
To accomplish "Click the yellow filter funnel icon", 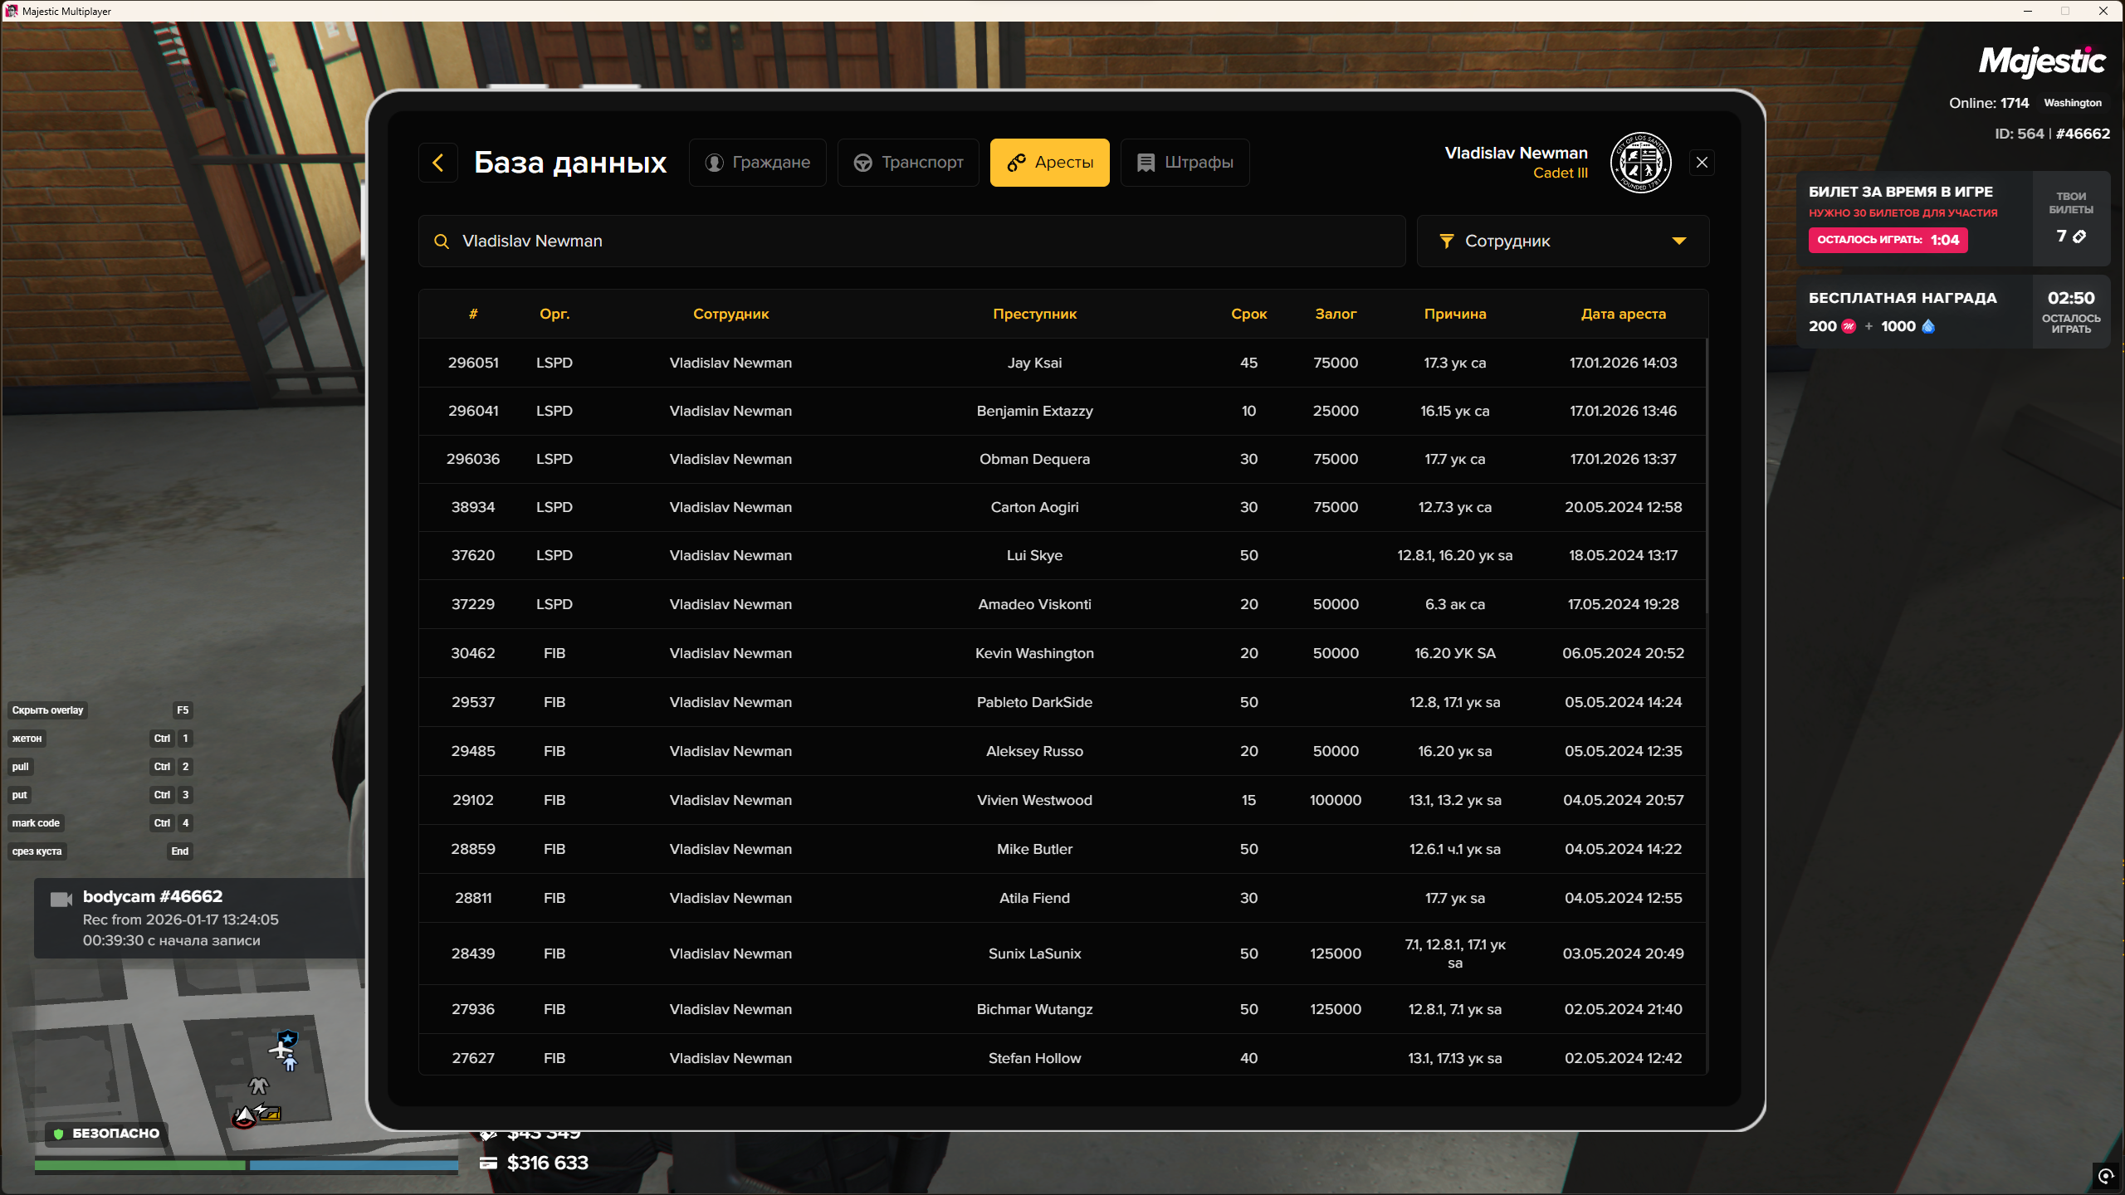I will point(1447,241).
